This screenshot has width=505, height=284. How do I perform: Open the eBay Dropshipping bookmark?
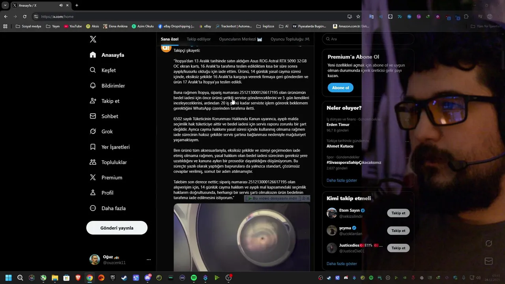click(176, 26)
